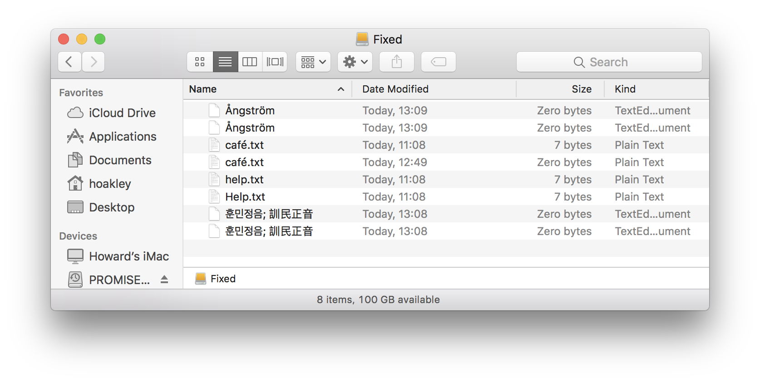Switch to Cover Flow view

pyautogui.click(x=275, y=62)
